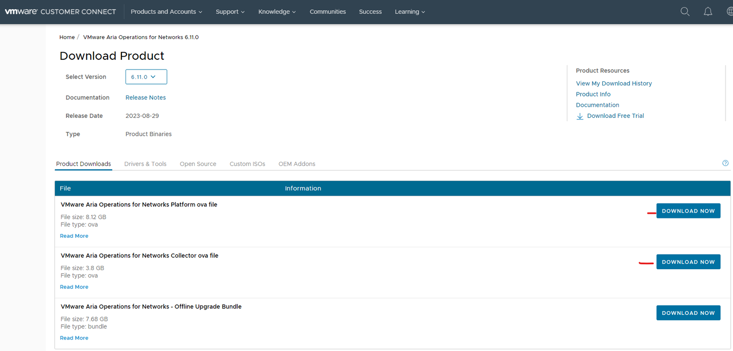Open the globe language icon
The height and width of the screenshot is (351, 733).
[x=730, y=11]
